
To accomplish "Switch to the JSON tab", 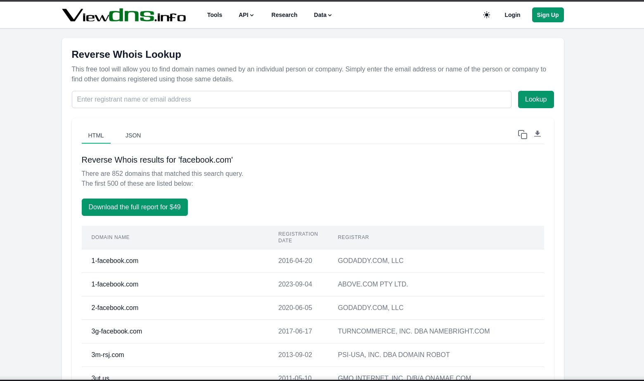I will point(133,135).
